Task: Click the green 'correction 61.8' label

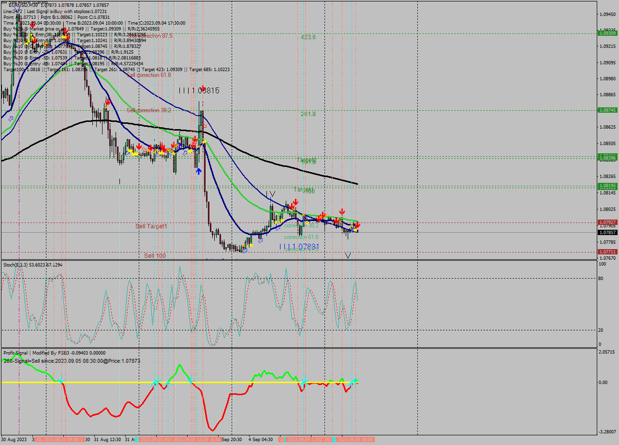Action: tap(301, 237)
